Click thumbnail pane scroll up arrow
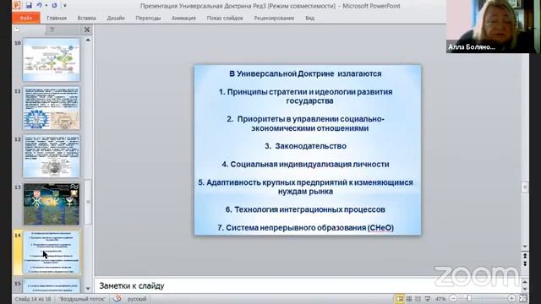Screen dimensions: 541x304 (x=88, y=40)
